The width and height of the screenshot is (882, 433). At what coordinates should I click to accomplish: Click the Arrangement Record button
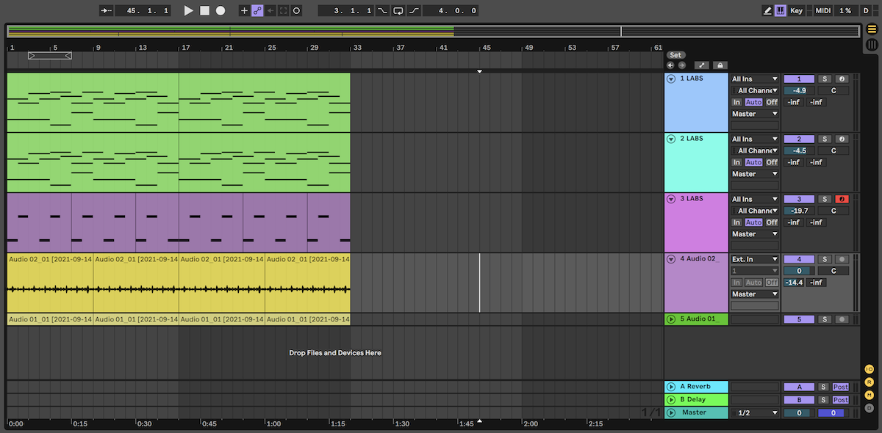point(220,11)
